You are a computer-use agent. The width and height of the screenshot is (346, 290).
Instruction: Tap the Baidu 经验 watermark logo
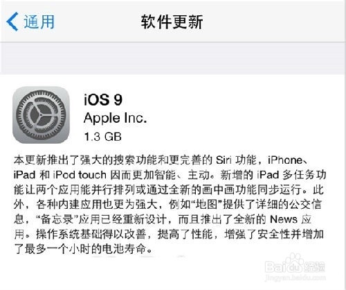click(295, 266)
